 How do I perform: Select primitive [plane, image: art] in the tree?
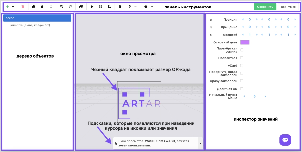(30, 25)
